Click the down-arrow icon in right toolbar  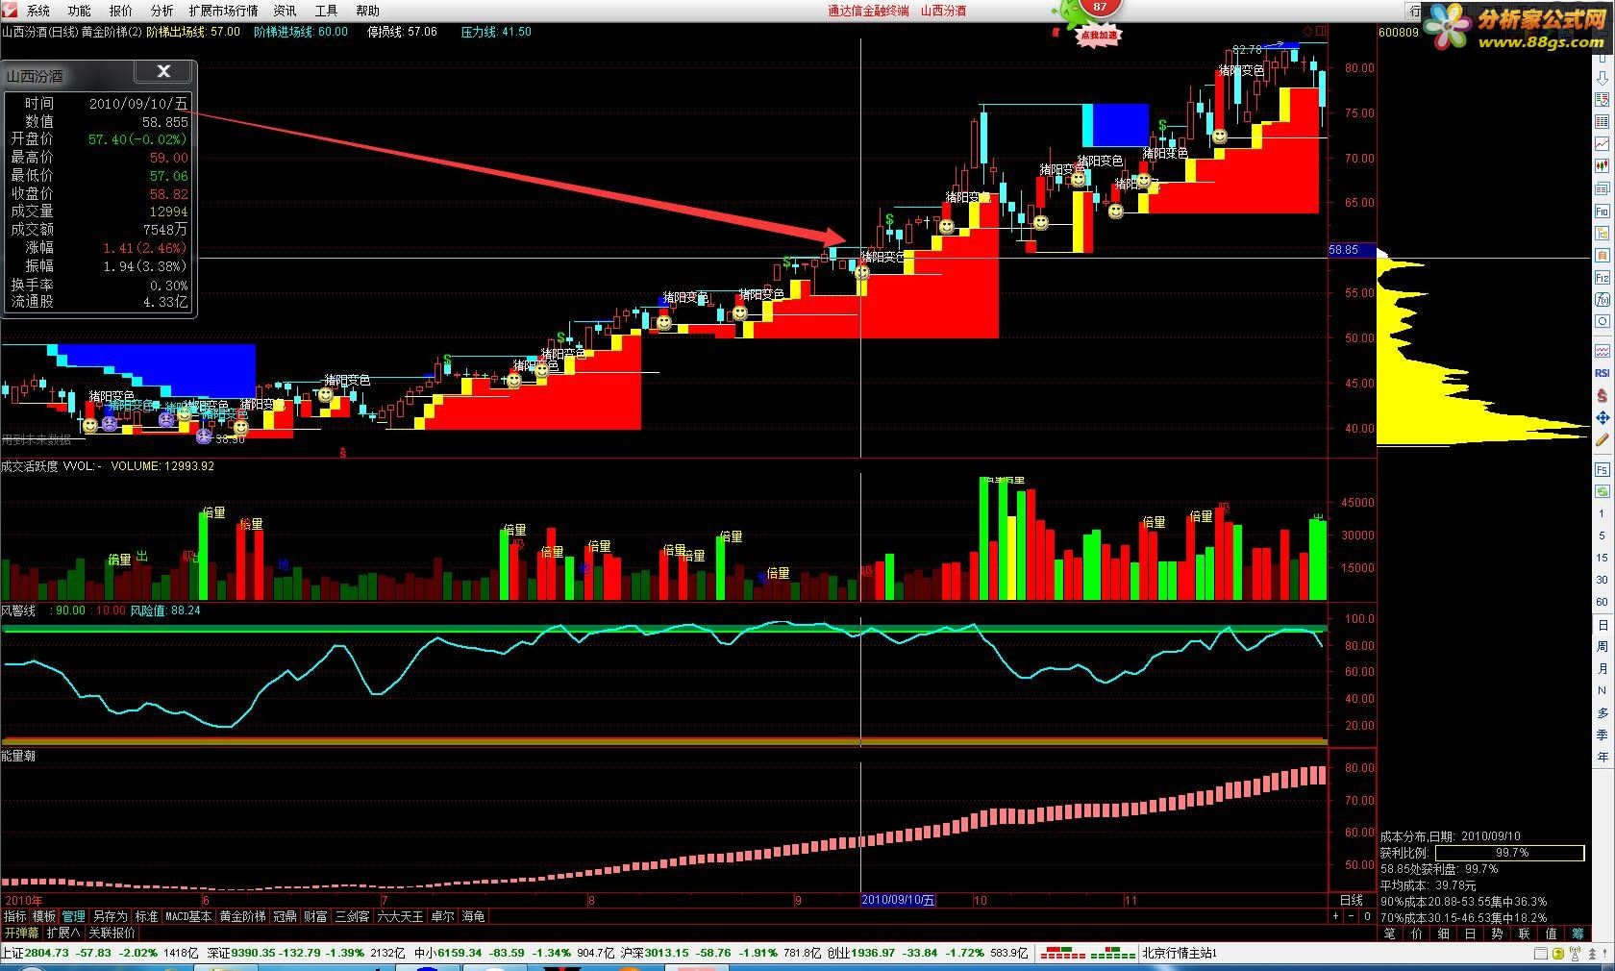pyautogui.click(x=1603, y=78)
